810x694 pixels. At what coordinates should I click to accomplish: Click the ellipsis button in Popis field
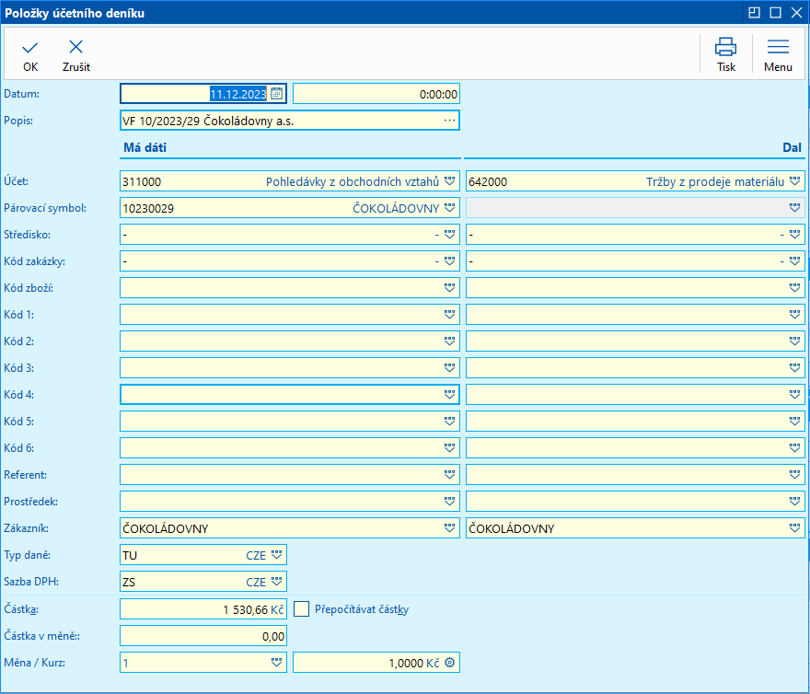449,121
